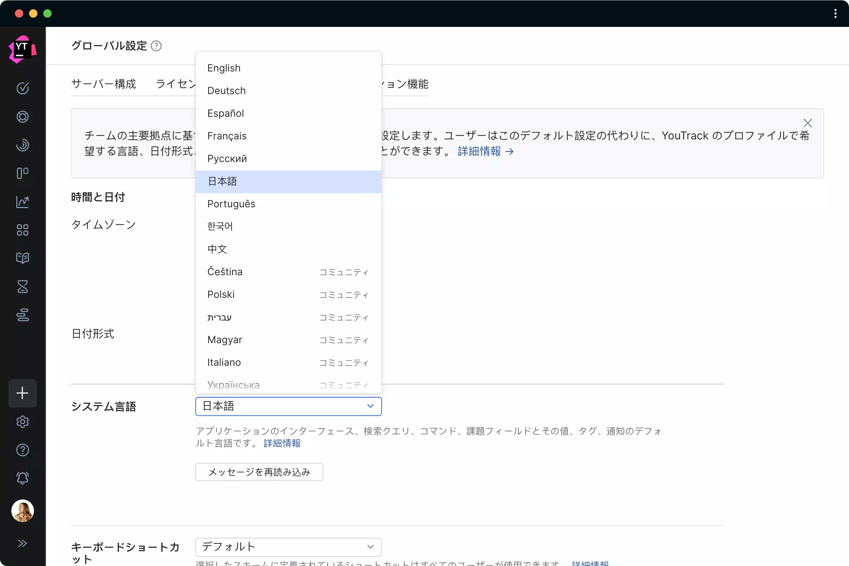849x566 pixels.
Task: Open the 詳細情報 link below システム言語
Action: pos(281,443)
